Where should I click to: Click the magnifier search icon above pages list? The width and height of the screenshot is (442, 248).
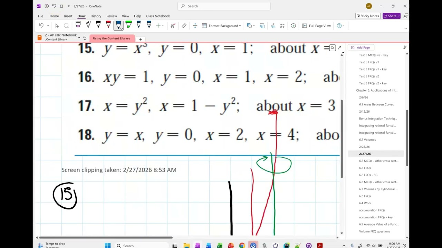333,48
